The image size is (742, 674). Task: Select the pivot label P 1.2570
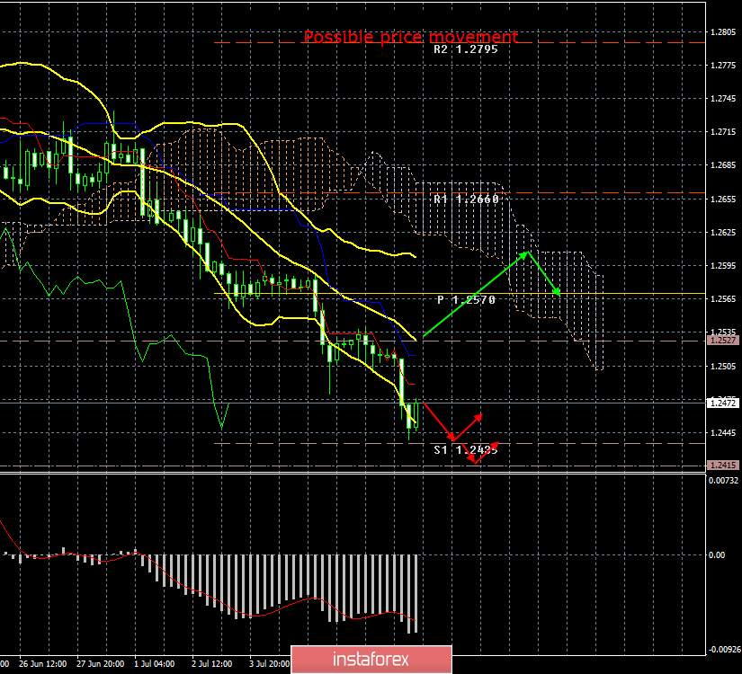coord(465,298)
